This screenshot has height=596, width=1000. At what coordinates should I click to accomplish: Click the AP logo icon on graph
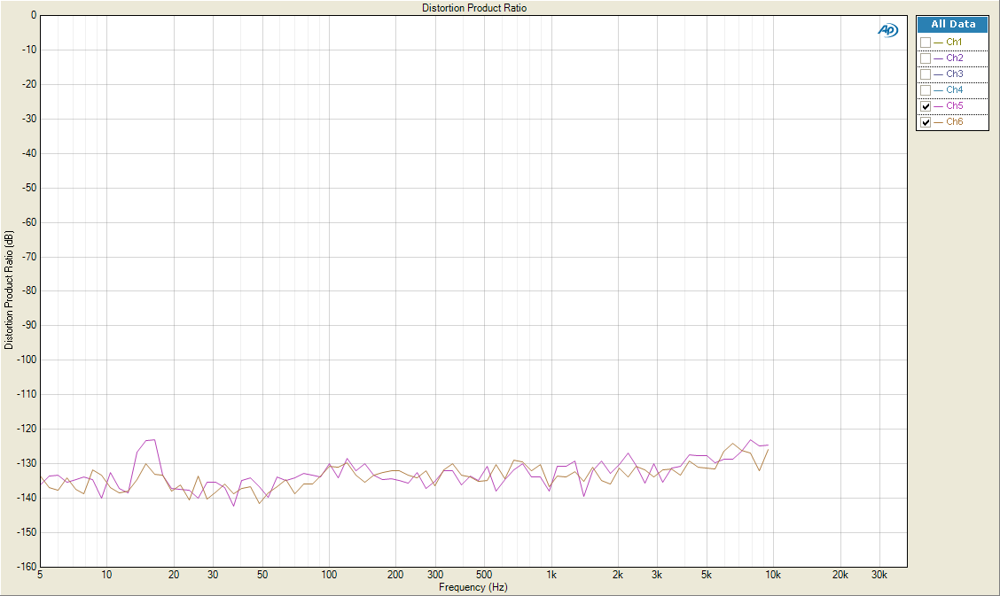tap(887, 30)
